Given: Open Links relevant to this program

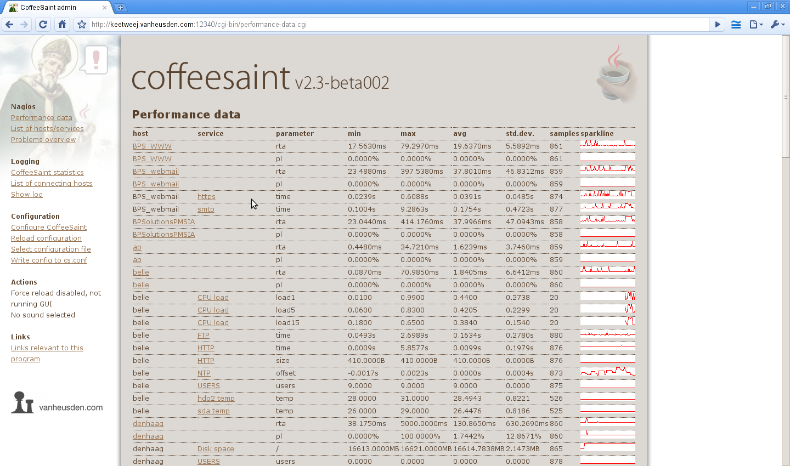Looking at the screenshot, I should pos(47,353).
